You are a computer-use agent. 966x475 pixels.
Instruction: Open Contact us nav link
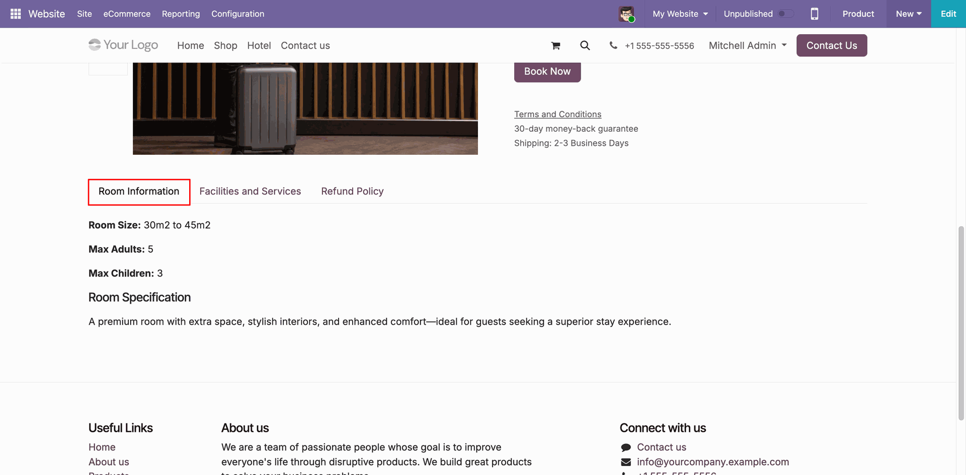point(305,45)
